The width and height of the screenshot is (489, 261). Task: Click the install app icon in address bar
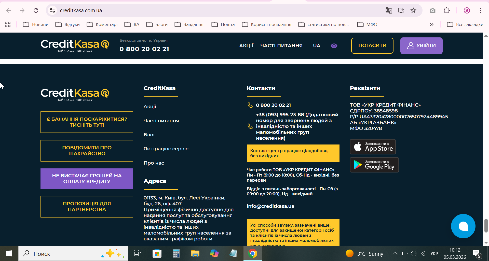[401, 10]
